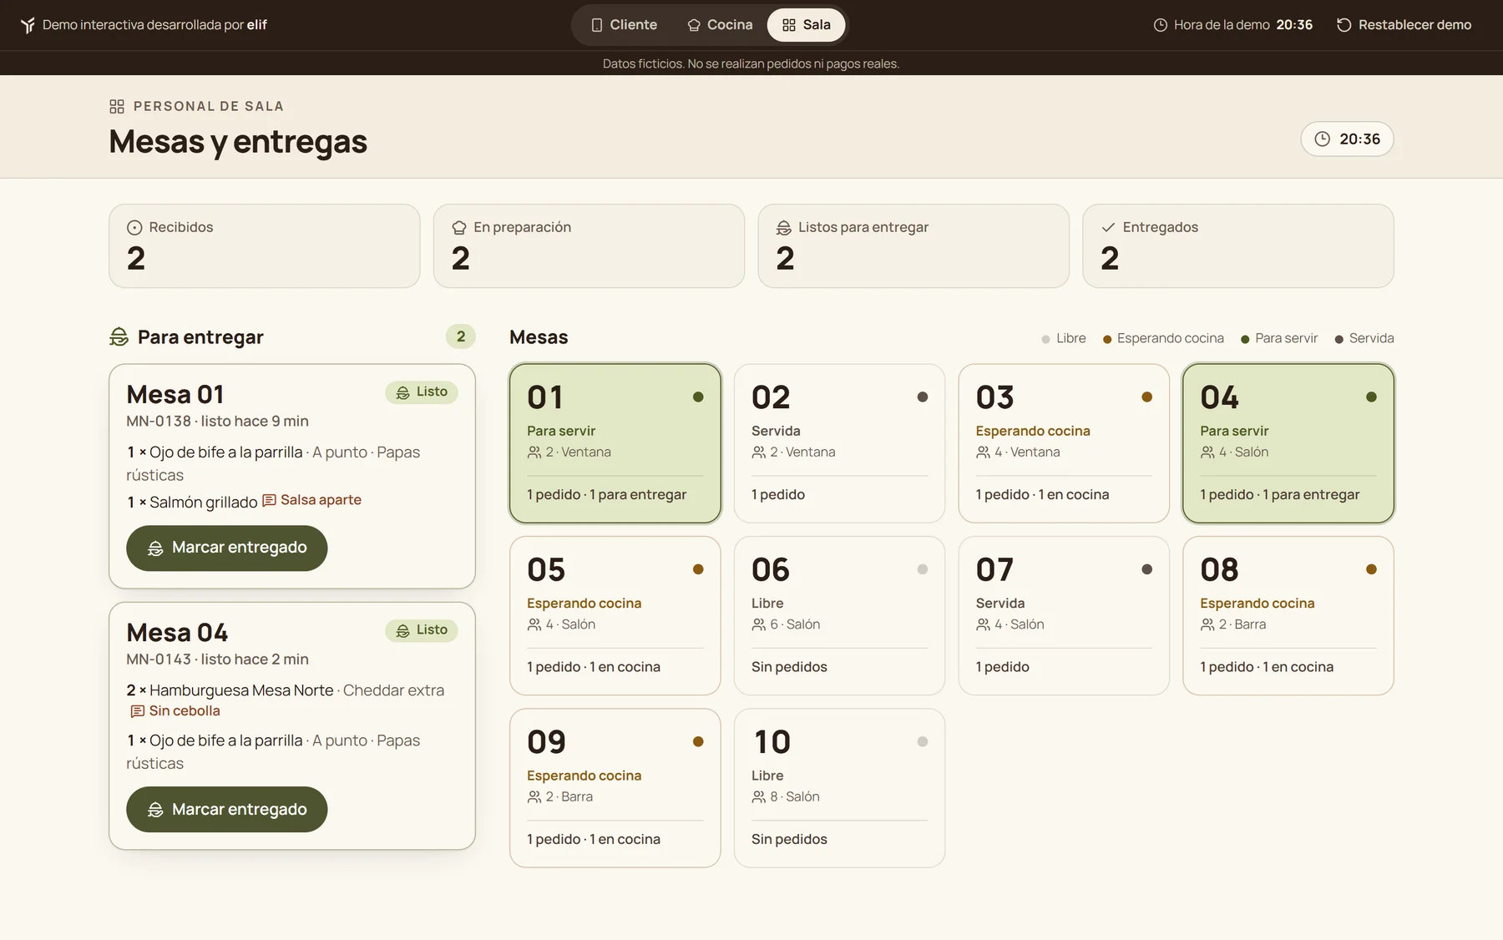Switch to the Cocina tab
1503x940 pixels.
pyautogui.click(x=720, y=25)
